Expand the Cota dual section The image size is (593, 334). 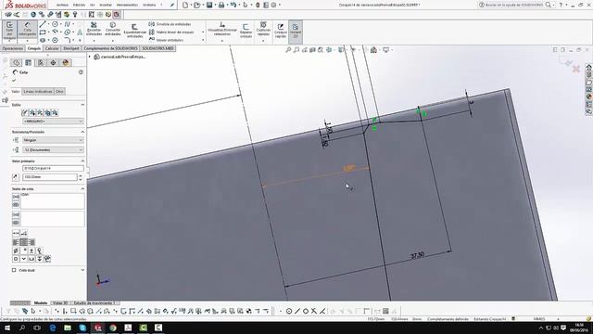pyautogui.click(x=82, y=270)
